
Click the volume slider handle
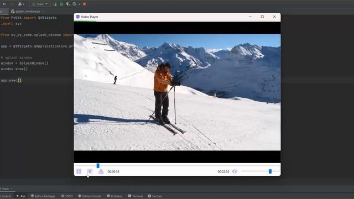point(270,171)
